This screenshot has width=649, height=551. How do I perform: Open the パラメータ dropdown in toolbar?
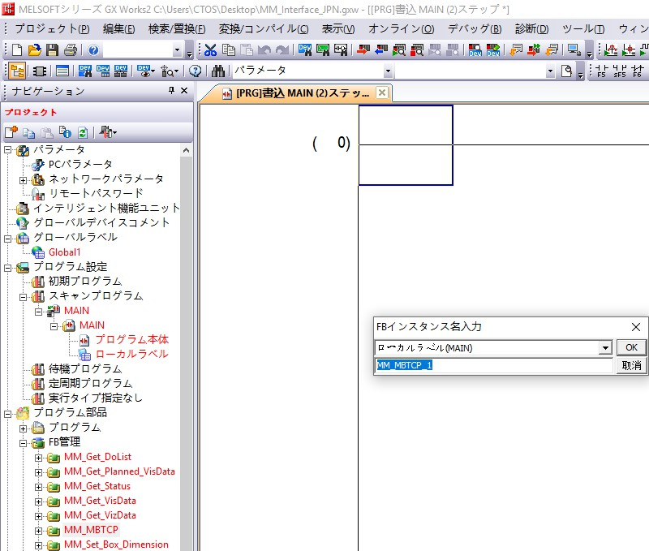click(x=388, y=71)
